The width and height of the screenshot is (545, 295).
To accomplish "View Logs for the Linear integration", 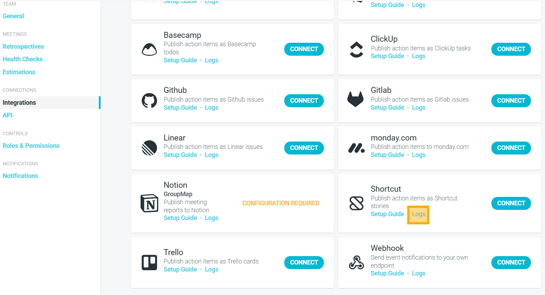I will (211, 155).
